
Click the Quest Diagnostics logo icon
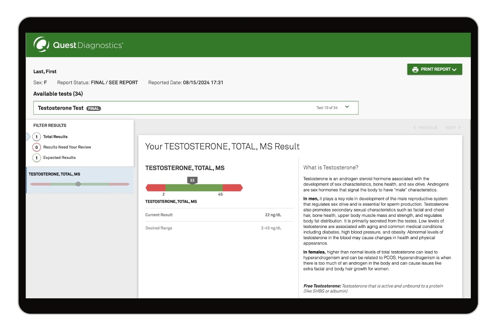[41, 45]
